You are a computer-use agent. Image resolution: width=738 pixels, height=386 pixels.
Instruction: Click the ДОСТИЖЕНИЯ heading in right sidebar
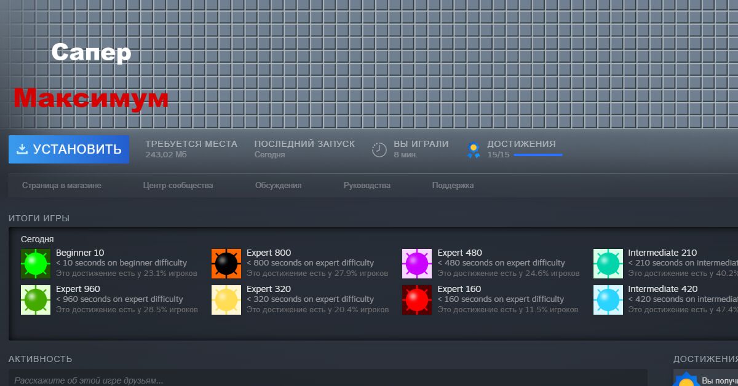point(705,359)
